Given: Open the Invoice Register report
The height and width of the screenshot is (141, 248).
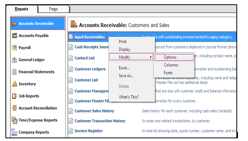Looking at the screenshot, I should point(89,131).
